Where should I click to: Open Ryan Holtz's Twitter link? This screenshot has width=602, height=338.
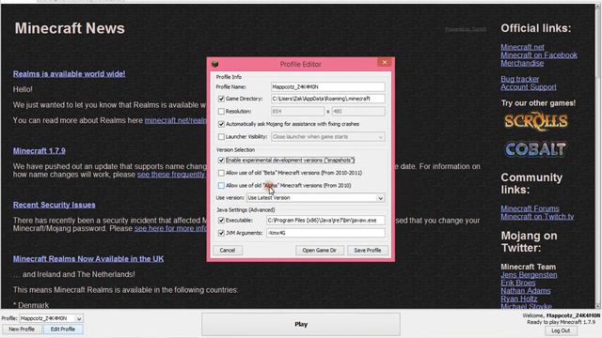518,299
